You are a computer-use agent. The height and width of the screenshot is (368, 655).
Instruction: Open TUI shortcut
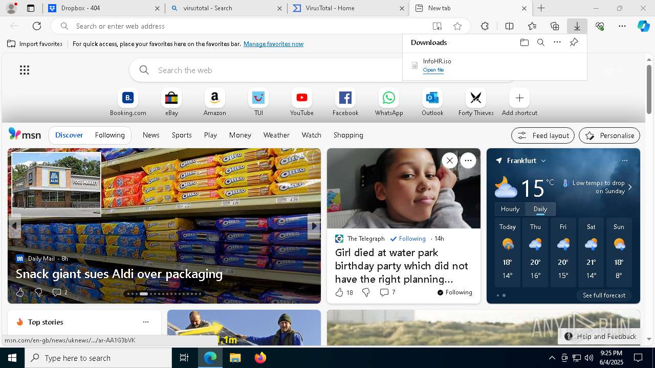click(x=258, y=102)
